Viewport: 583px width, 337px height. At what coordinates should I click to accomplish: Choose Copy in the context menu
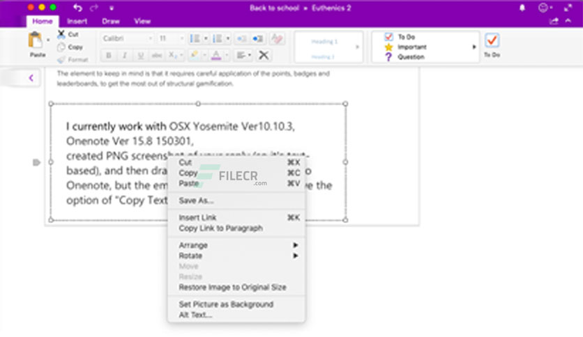point(236,173)
